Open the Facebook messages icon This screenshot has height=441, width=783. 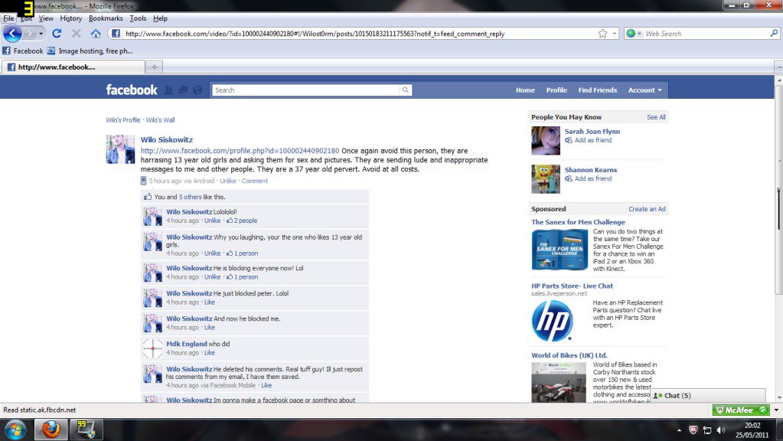[x=183, y=90]
